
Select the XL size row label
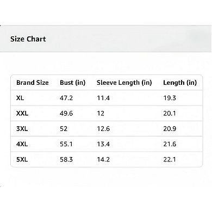[20, 98]
